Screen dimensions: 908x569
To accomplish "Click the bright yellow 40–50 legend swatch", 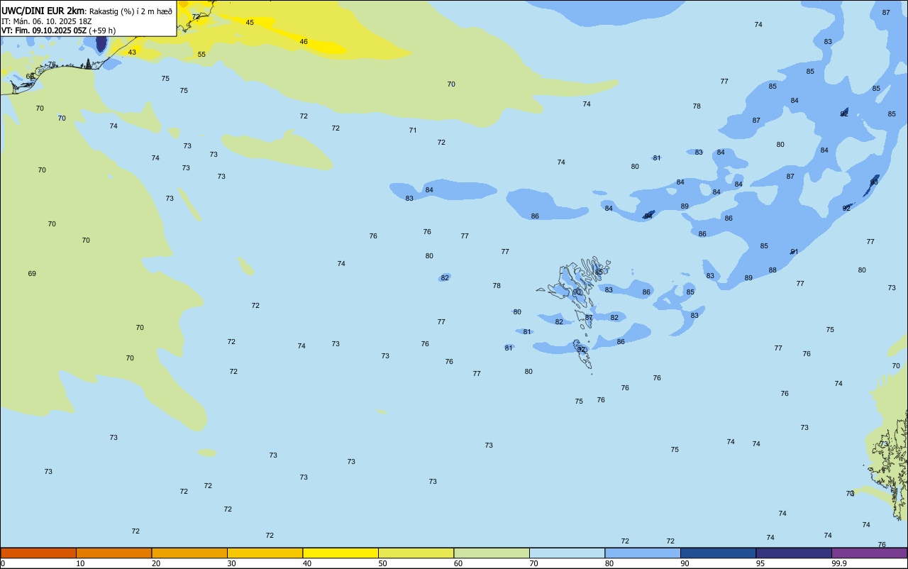I will [340, 553].
